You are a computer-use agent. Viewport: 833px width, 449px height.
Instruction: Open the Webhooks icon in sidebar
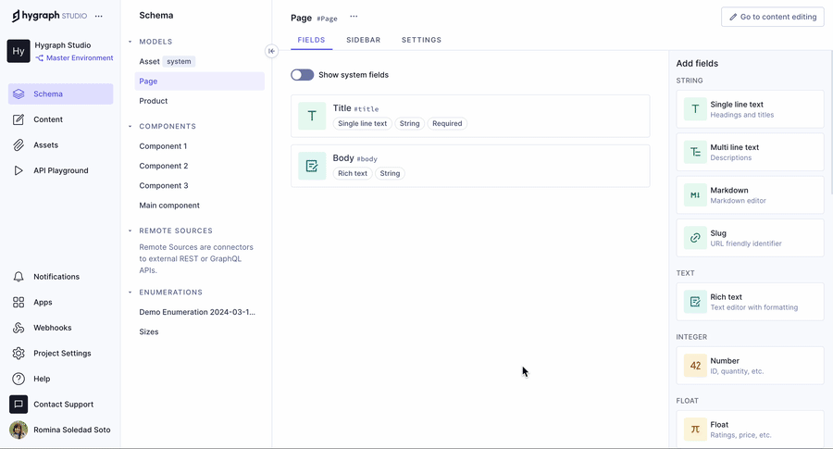coord(19,328)
